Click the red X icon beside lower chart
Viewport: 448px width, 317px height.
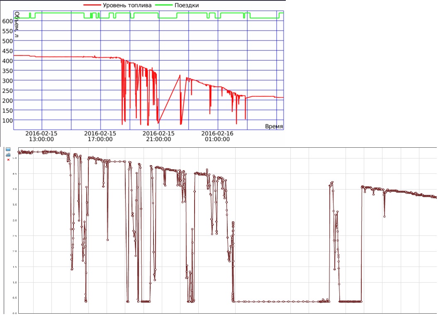pyautogui.click(x=8, y=160)
